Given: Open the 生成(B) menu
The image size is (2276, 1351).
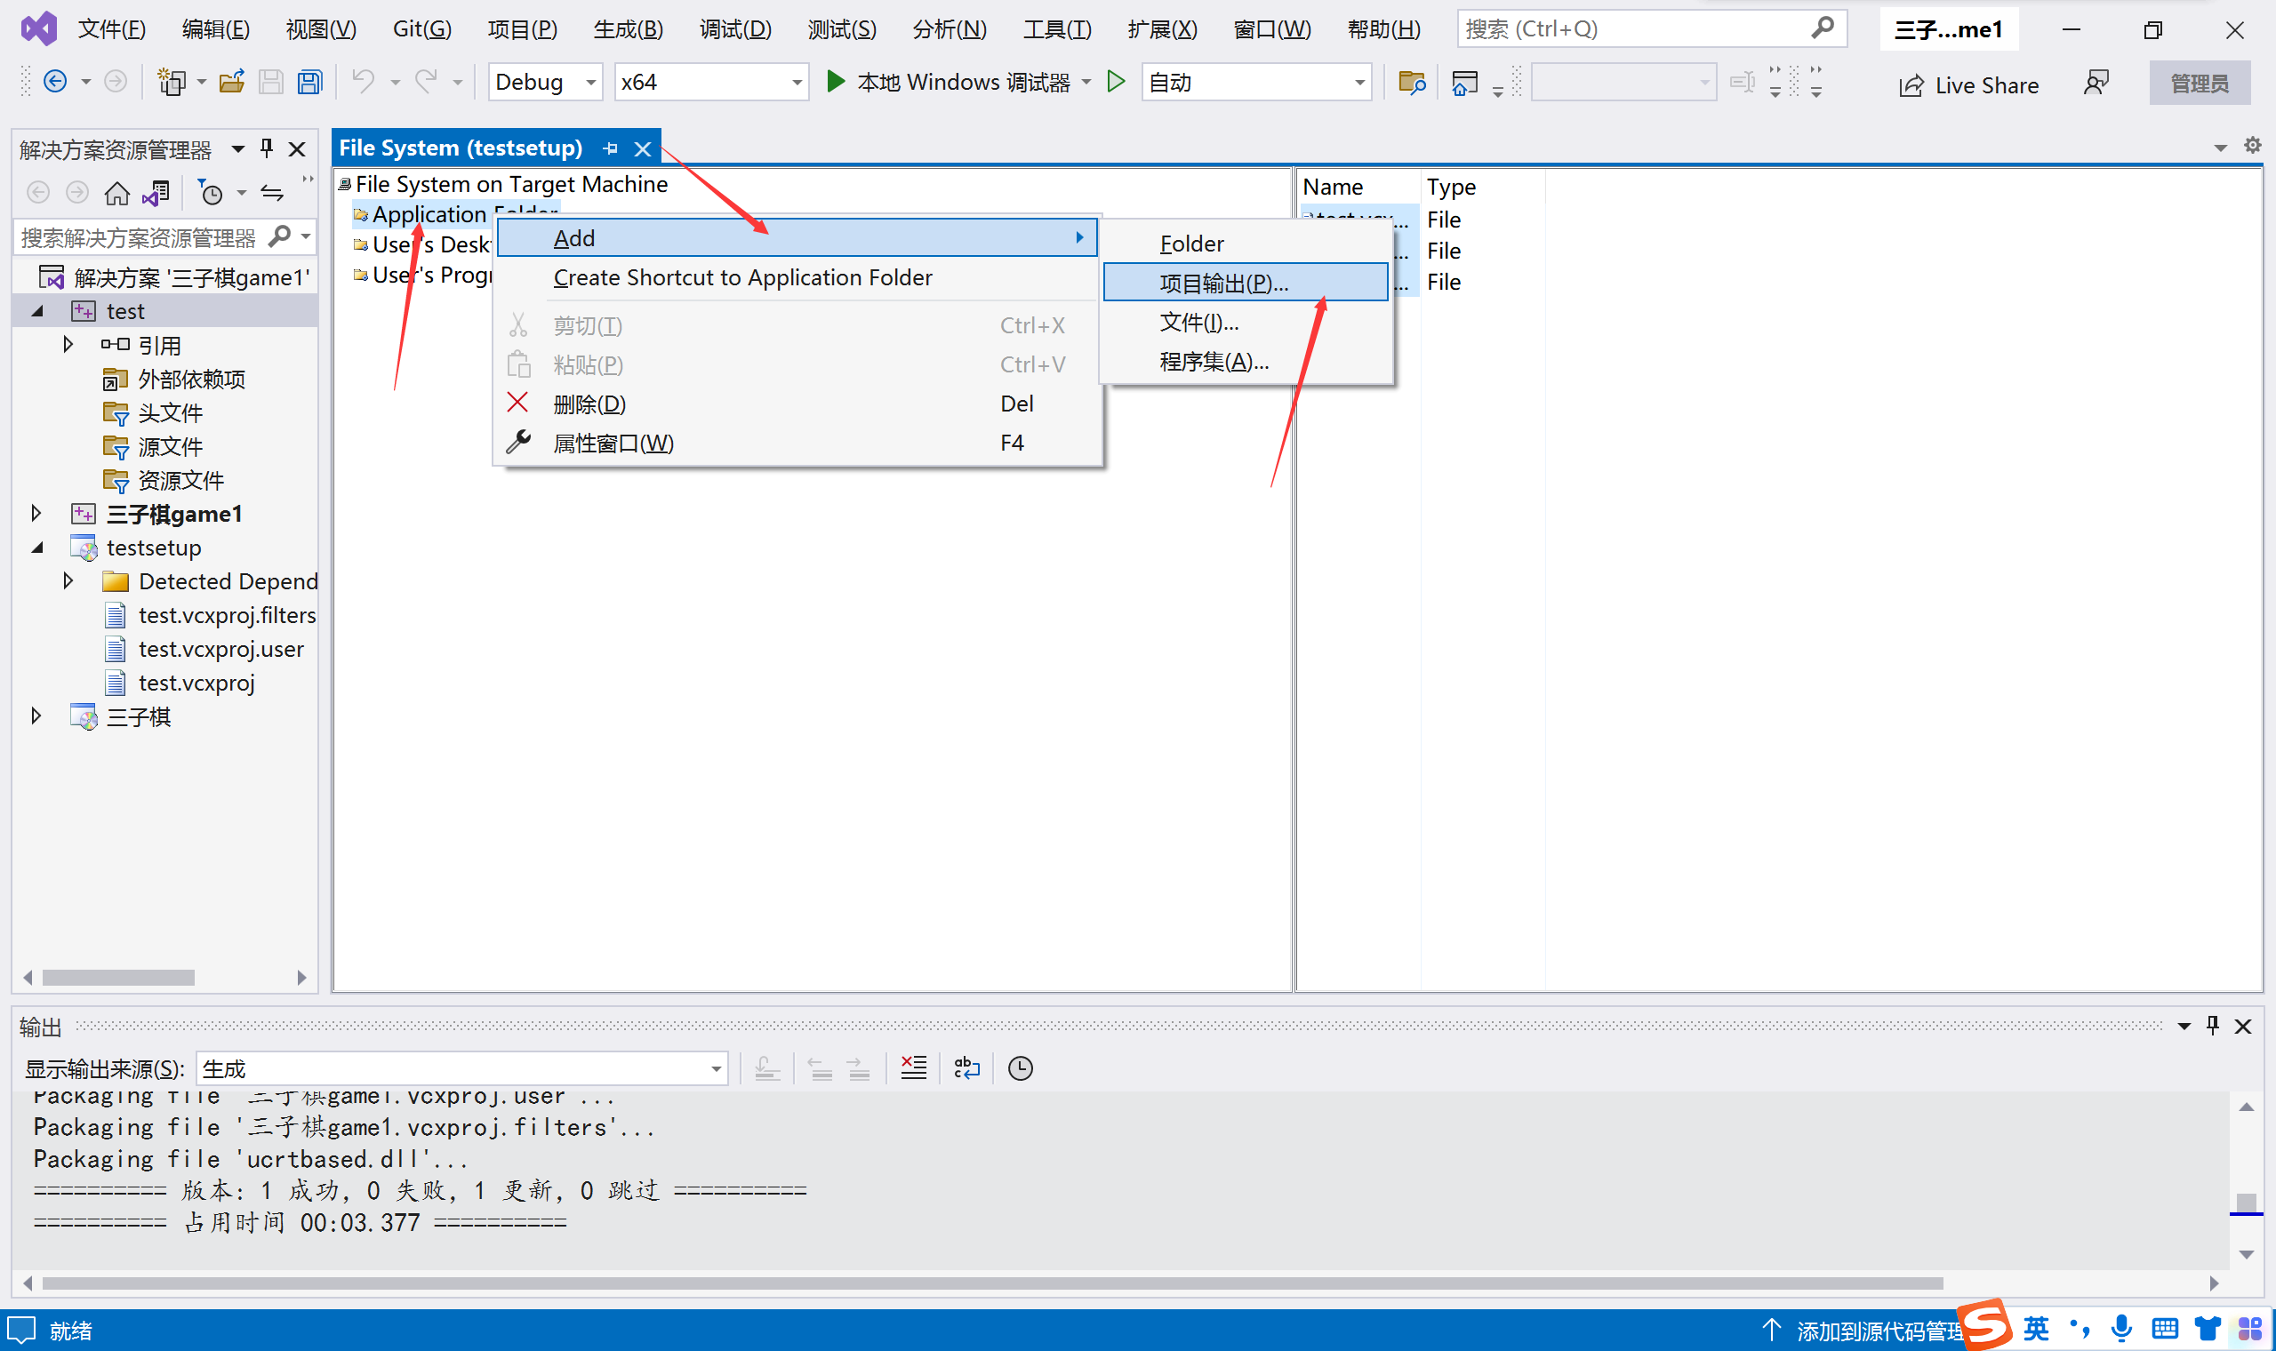Looking at the screenshot, I should tap(628, 29).
